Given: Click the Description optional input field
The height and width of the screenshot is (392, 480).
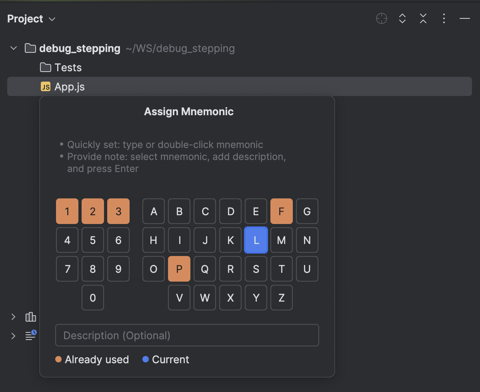Looking at the screenshot, I should tap(187, 335).
